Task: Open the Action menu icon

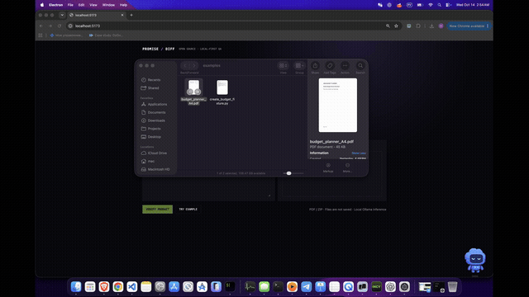Action: click(x=345, y=66)
